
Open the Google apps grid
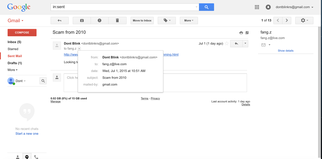(257, 7)
